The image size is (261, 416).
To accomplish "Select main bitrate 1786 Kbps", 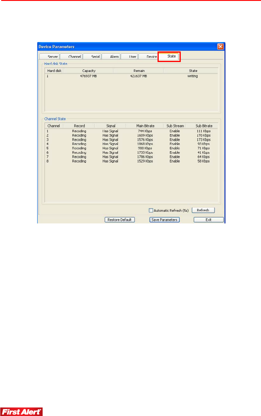I will click(x=145, y=157).
